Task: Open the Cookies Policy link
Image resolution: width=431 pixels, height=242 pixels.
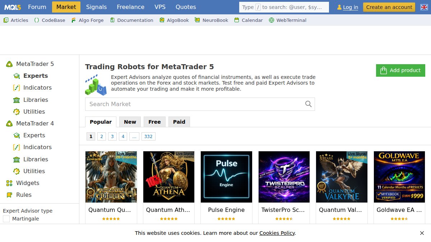Action: click(x=277, y=233)
